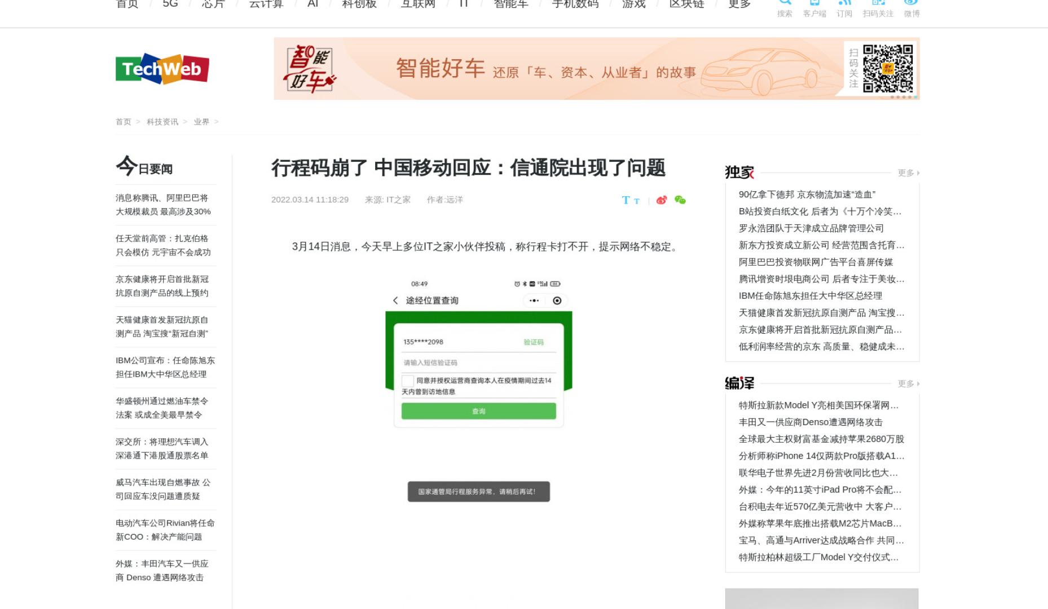Open 分析师称iPhone 14仅两款Pro article

[x=821, y=456]
